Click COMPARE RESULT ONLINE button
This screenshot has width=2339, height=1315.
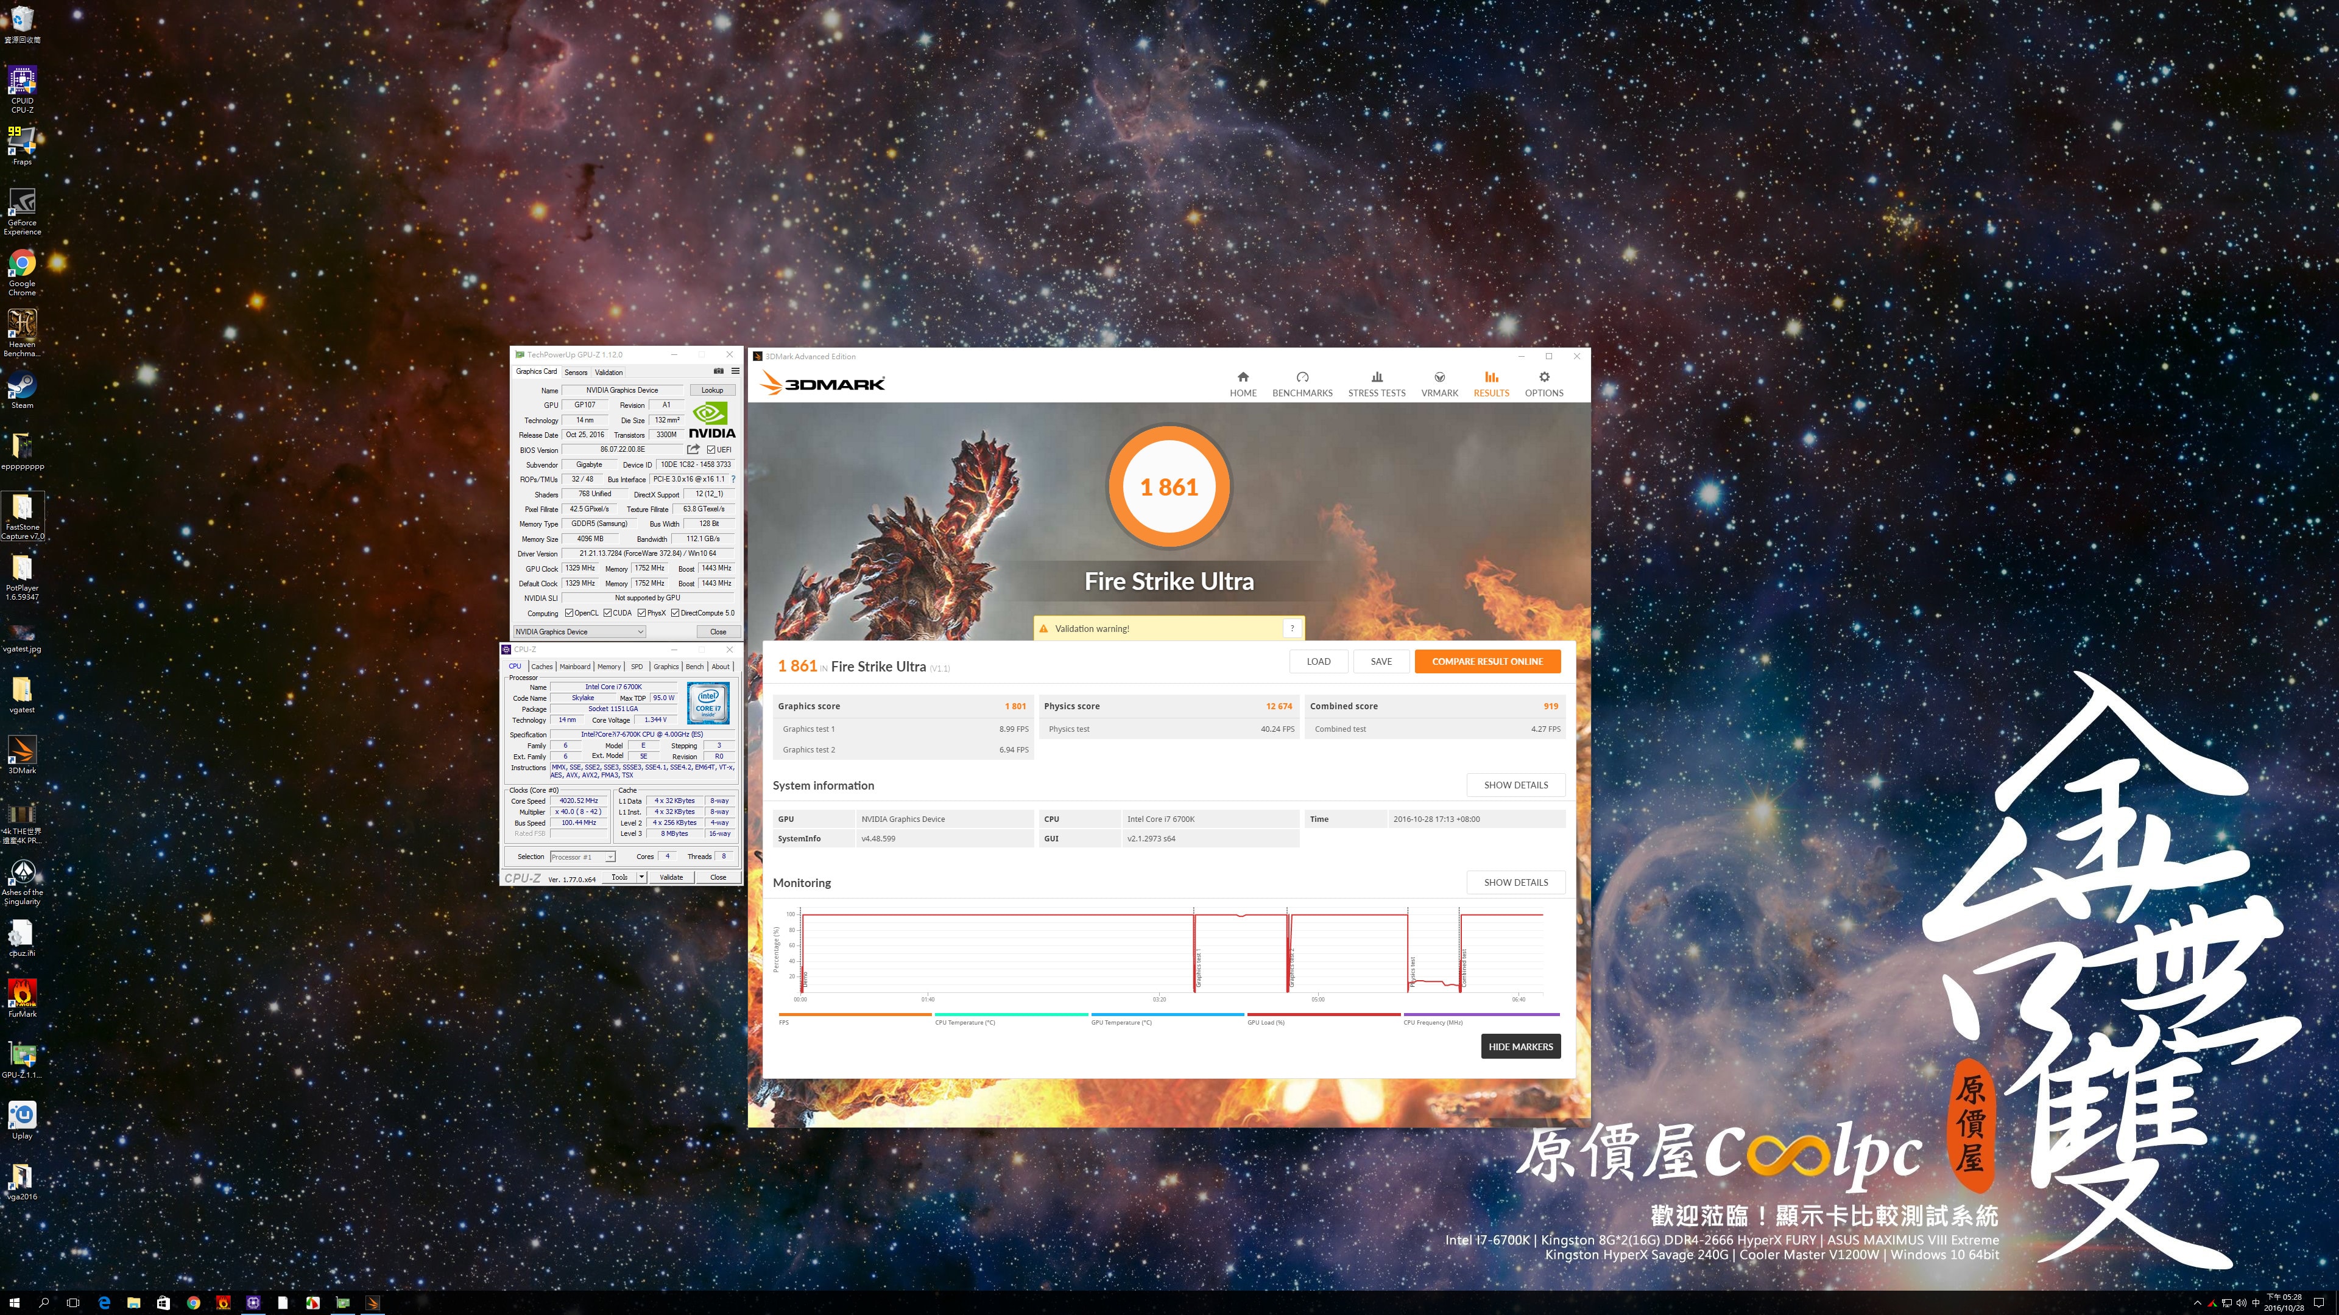pyautogui.click(x=1487, y=662)
